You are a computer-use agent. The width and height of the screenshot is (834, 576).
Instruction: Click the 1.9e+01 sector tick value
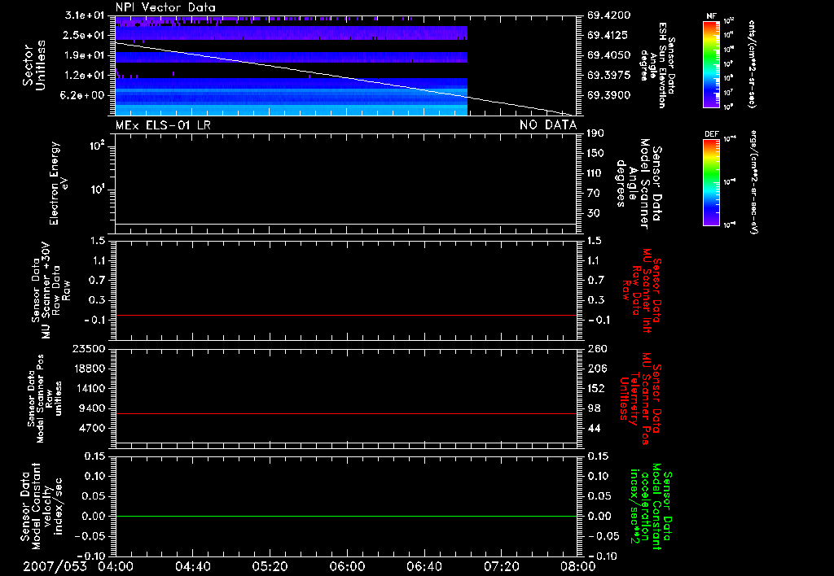point(84,55)
